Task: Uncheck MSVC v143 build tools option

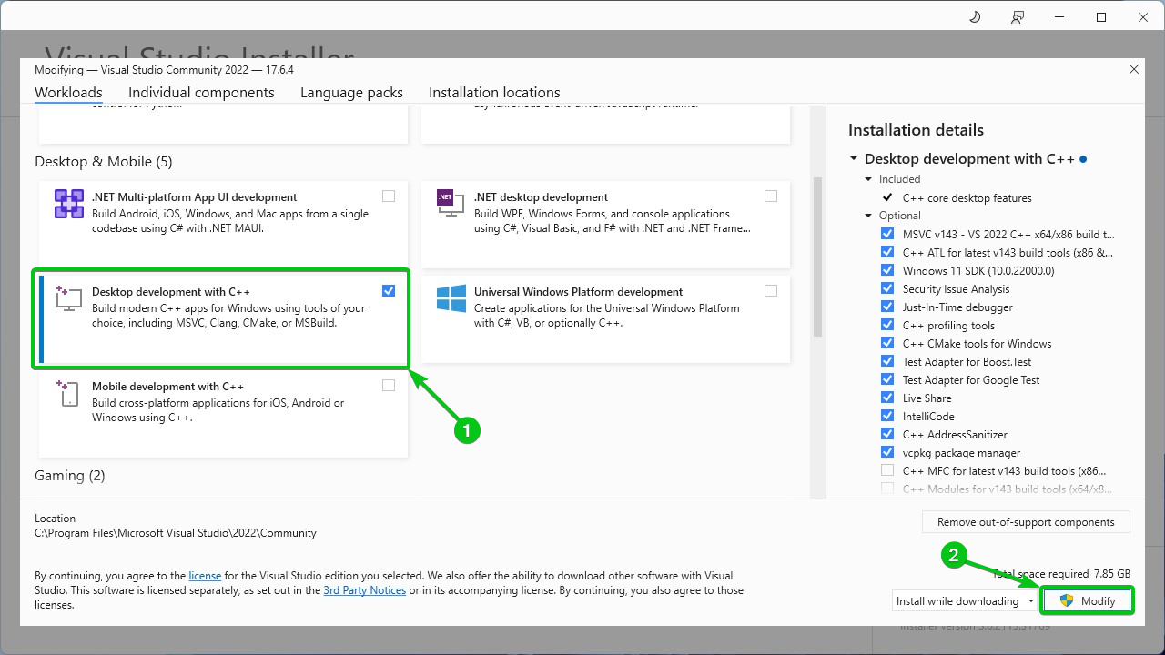Action: (887, 234)
